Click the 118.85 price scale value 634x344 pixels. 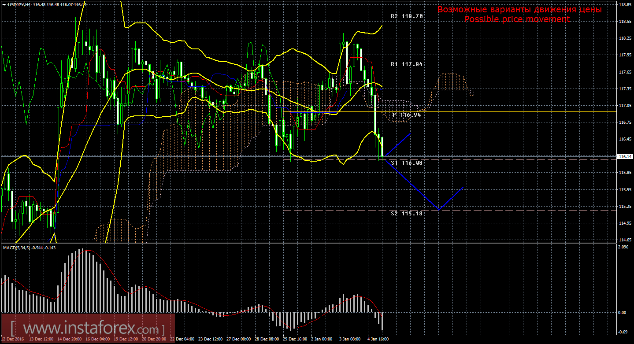coord(626,5)
